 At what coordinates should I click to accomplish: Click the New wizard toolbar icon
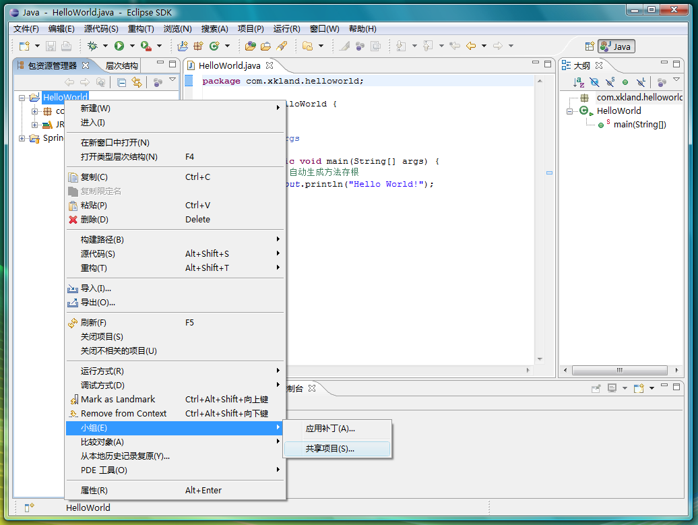[24, 46]
